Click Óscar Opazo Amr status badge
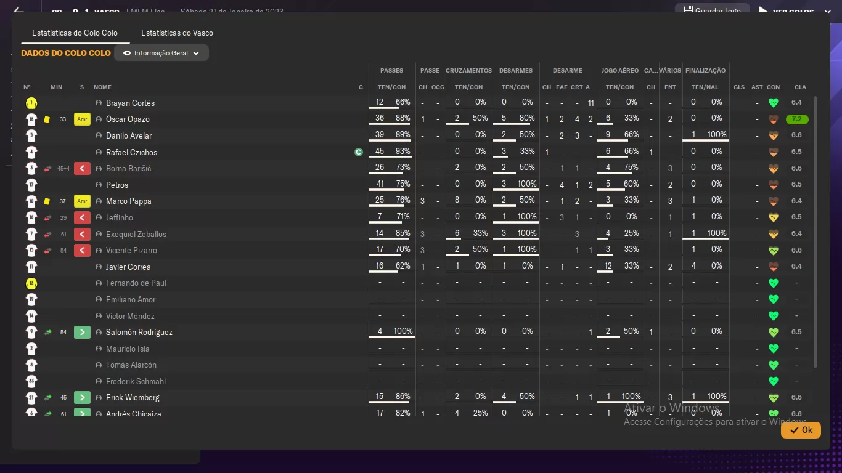This screenshot has width=842, height=473. 82,119
